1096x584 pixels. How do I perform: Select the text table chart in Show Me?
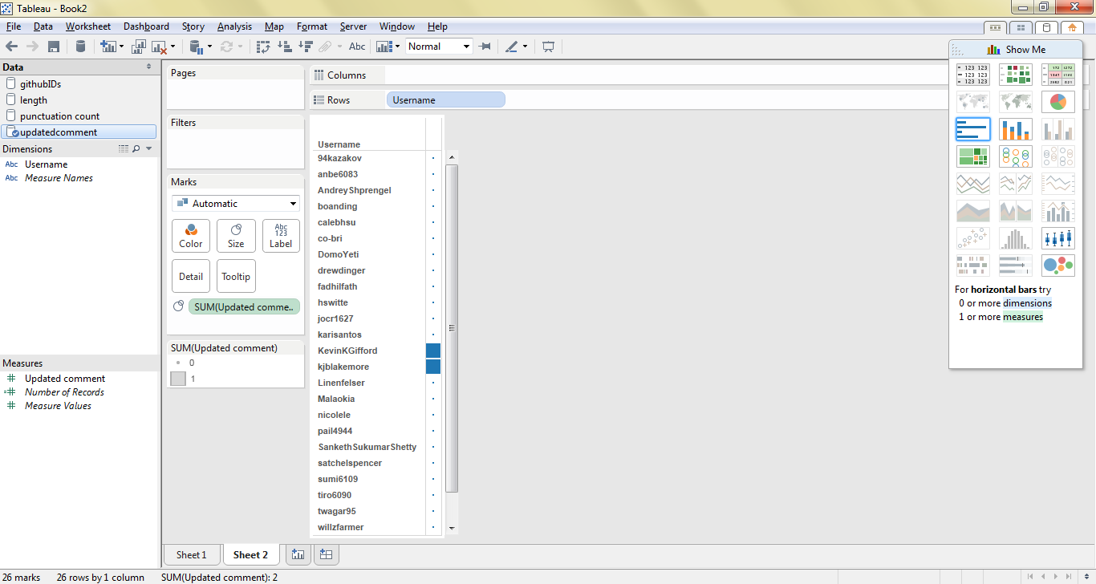coord(973,75)
